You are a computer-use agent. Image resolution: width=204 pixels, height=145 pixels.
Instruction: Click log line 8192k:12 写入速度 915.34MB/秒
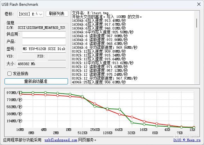(99, 55)
